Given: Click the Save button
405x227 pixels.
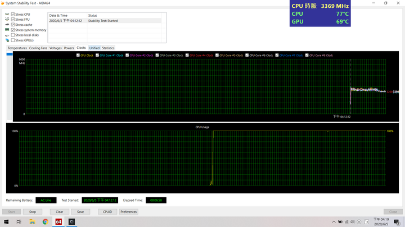Looking at the screenshot, I should [x=80, y=212].
